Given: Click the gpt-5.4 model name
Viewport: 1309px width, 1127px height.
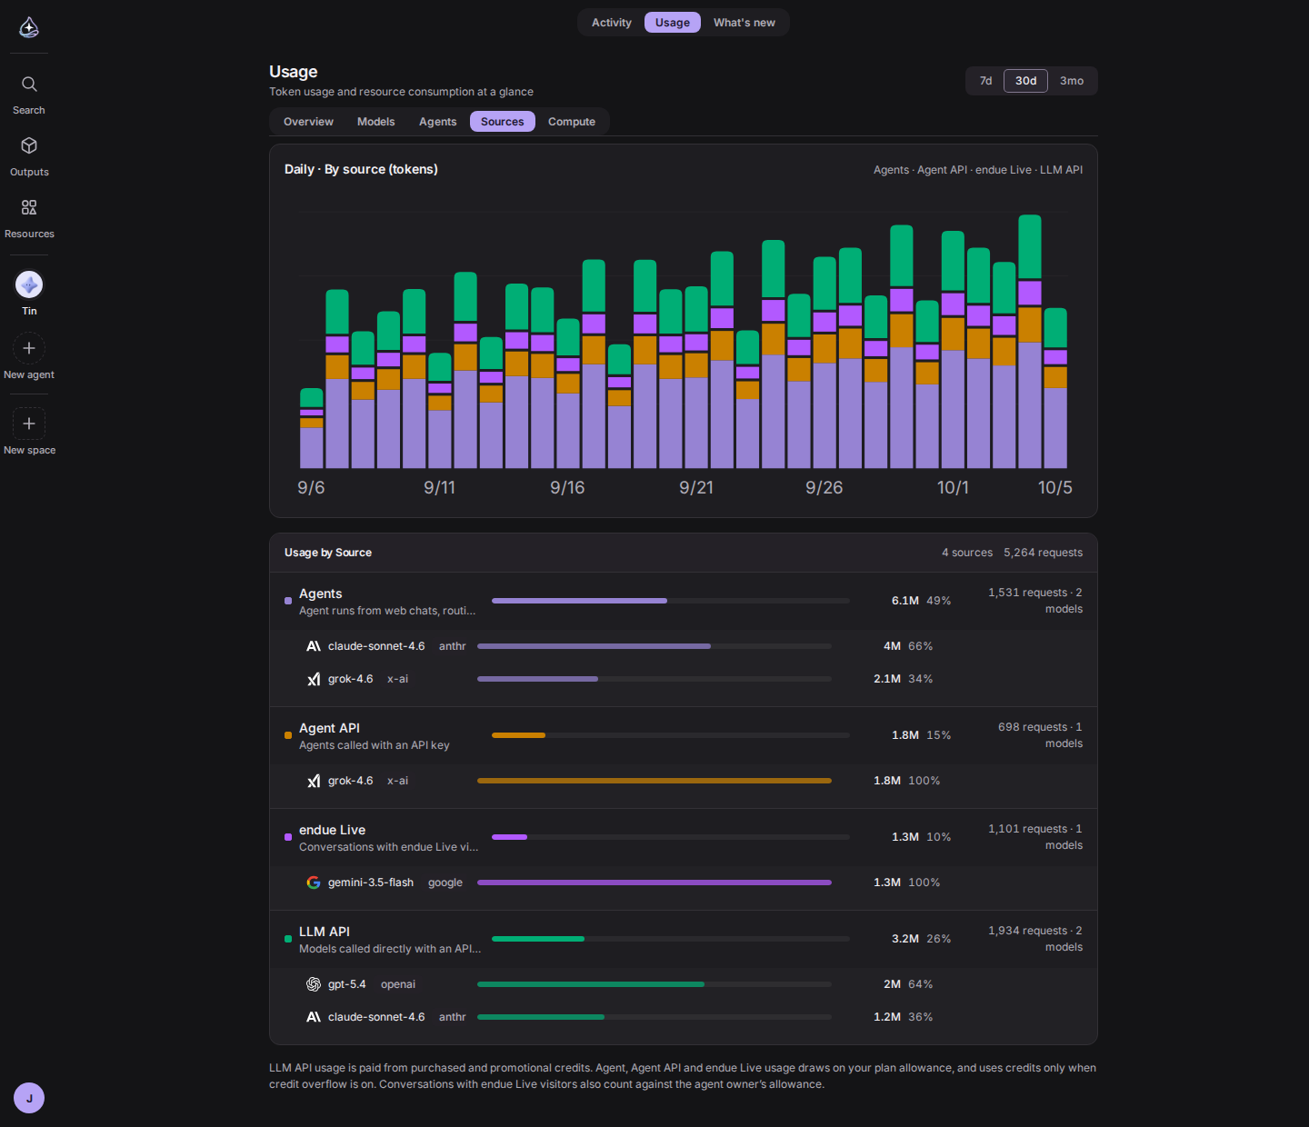Looking at the screenshot, I should pos(347,984).
